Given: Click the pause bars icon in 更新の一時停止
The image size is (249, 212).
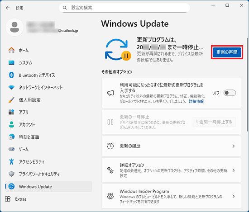Looking at the screenshot, I should click(110, 122).
